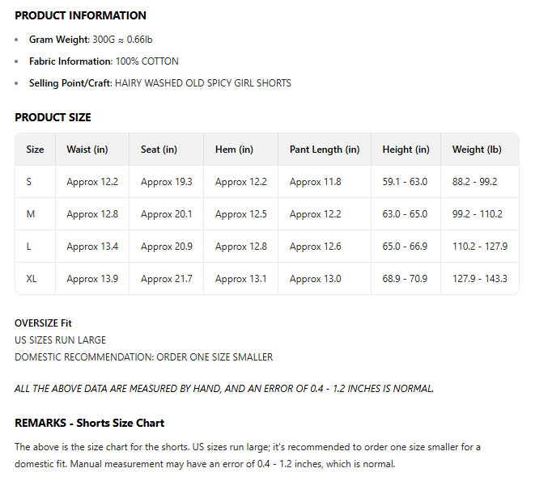This screenshot has height=485, width=548.
Task: Click the DOMESTIC RECOMMENDATION line
Action: click(143, 356)
